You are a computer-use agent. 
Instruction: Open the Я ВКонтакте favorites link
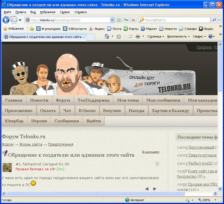[x=75, y=29]
